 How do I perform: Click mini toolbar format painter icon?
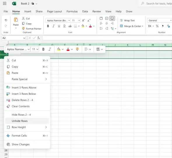[x=77, y=49]
